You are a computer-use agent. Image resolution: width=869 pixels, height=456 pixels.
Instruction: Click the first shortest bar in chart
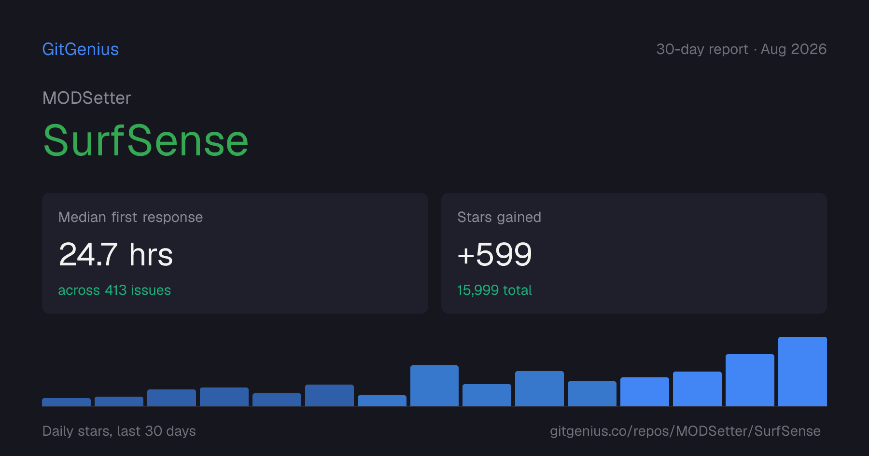click(x=66, y=402)
